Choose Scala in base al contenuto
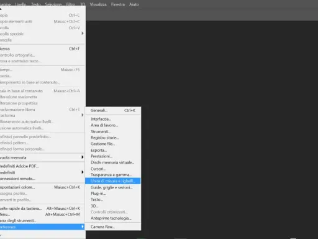The image size is (318, 239). point(42,91)
